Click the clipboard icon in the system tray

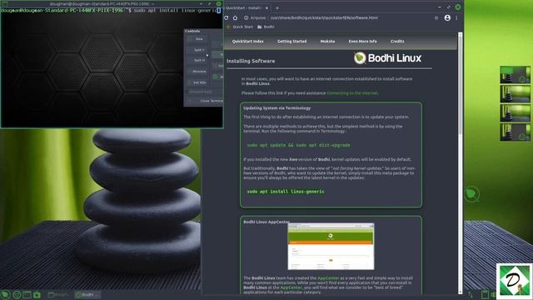(x=485, y=294)
